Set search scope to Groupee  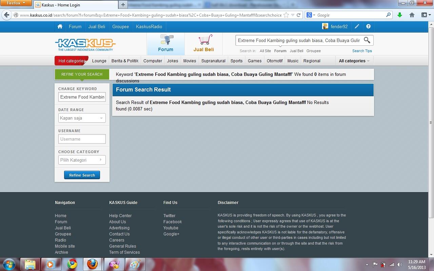point(314,51)
